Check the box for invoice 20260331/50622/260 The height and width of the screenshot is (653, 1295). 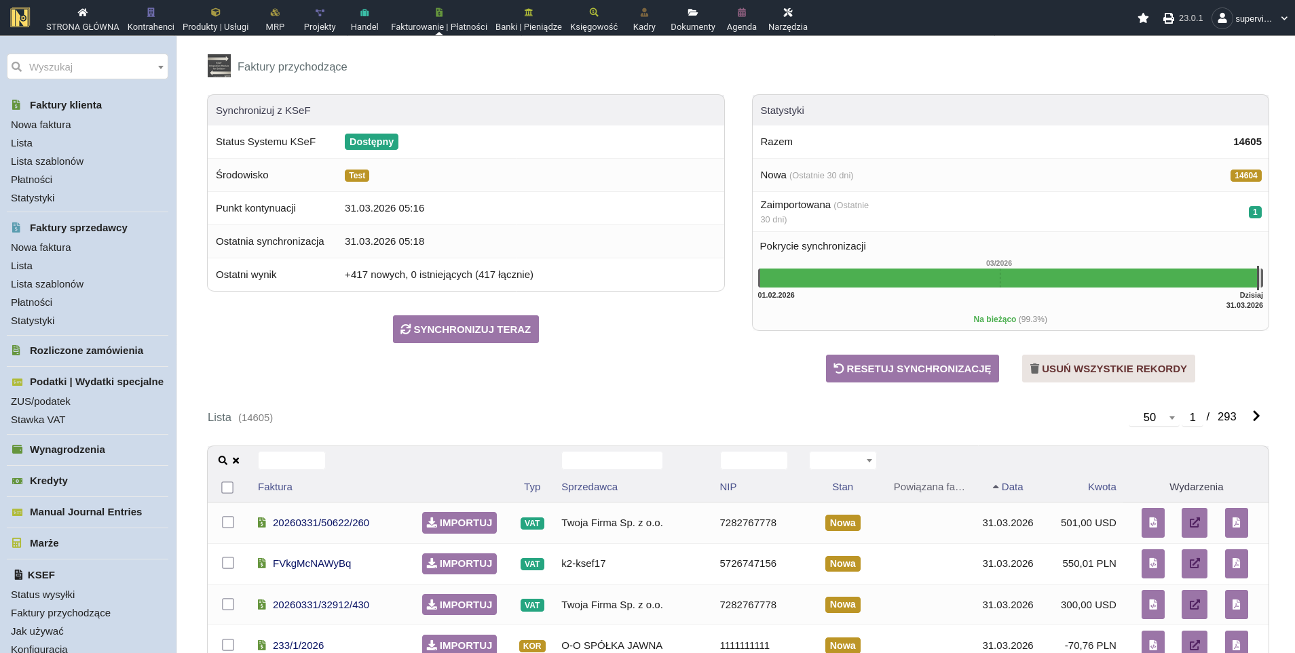(x=228, y=522)
